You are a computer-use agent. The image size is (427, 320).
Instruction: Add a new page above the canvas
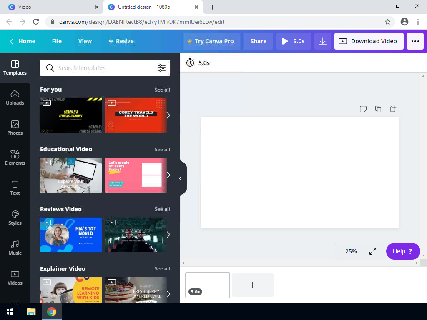[393, 109]
